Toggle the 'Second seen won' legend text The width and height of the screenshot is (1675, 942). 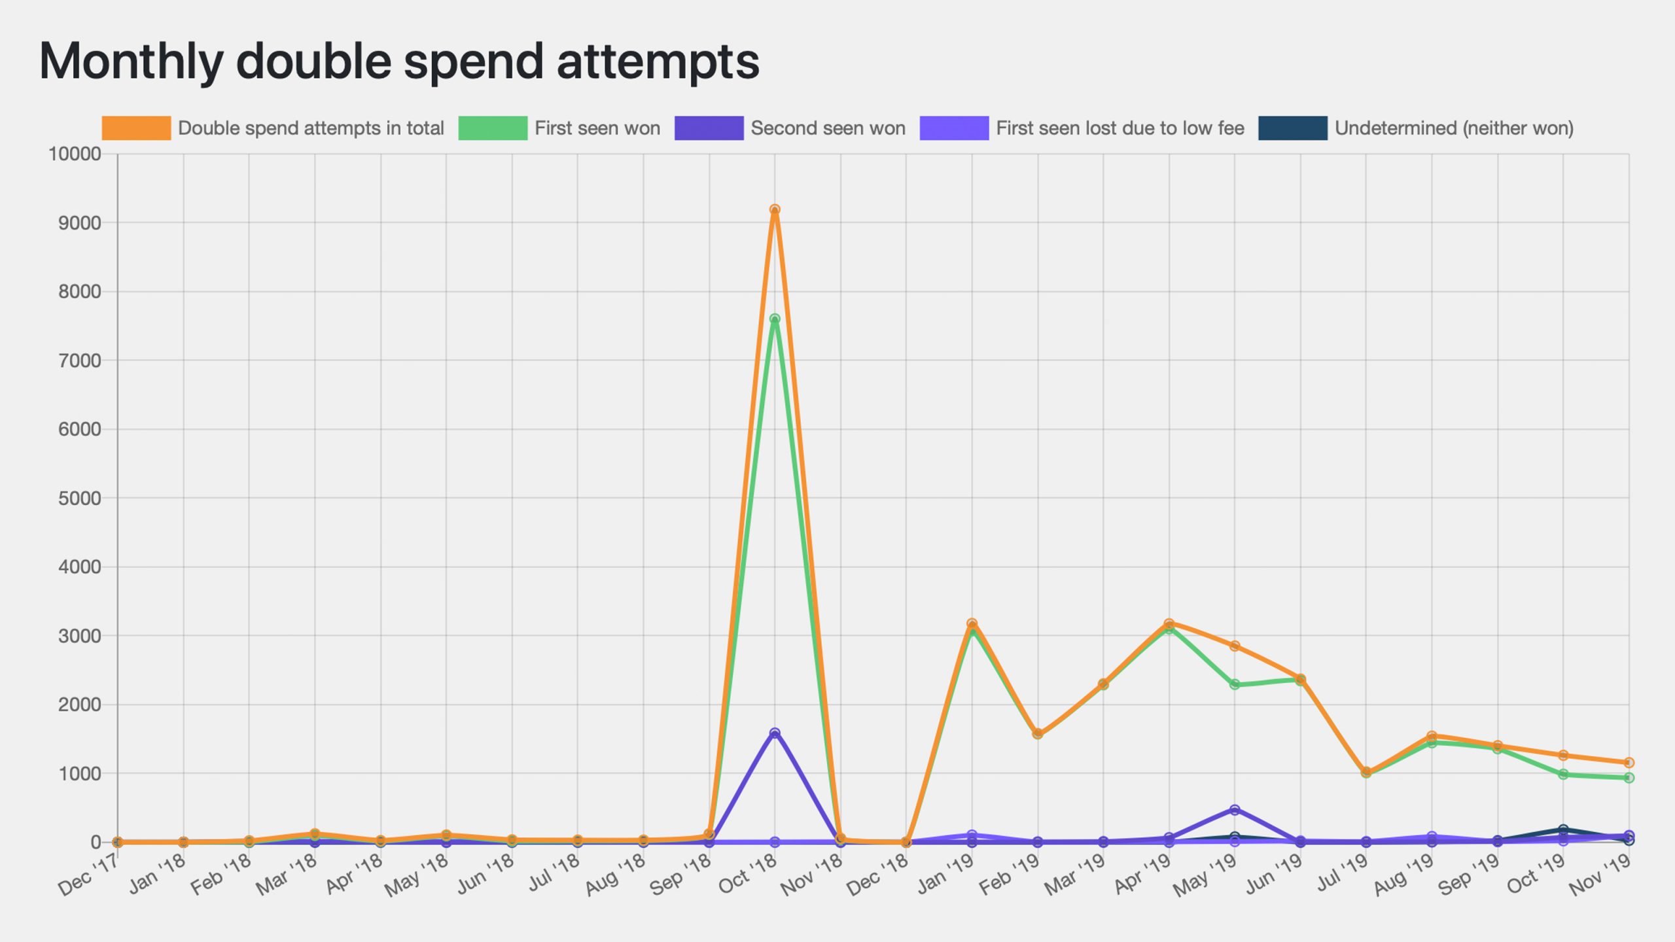828,128
